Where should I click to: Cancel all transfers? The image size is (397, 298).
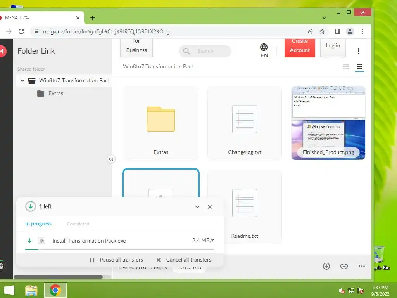[x=184, y=260]
